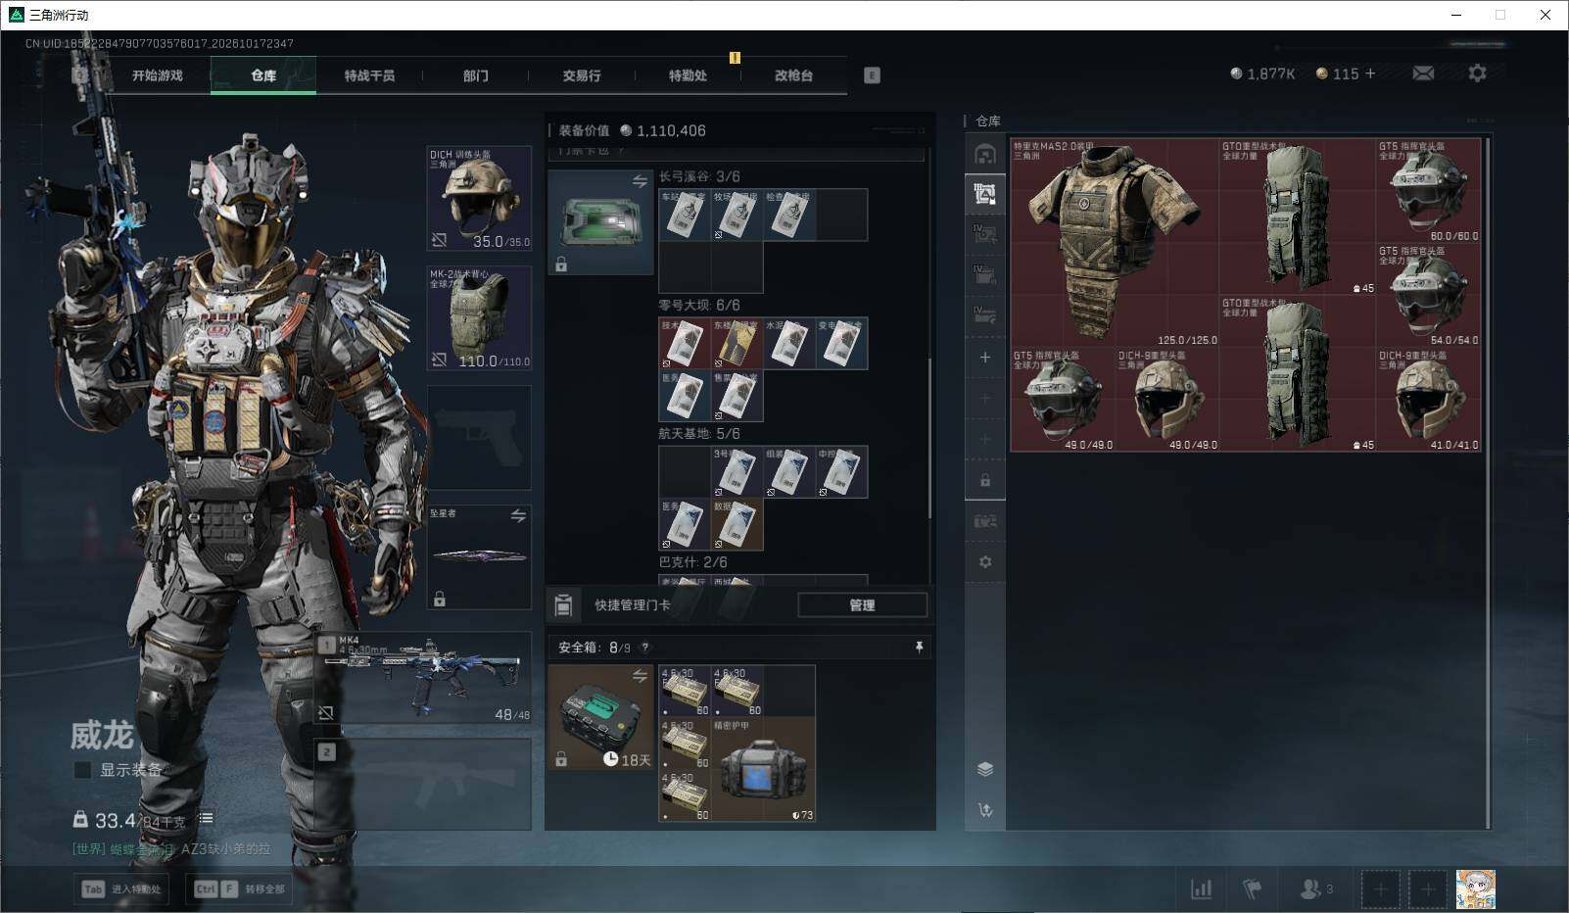This screenshot has height=913, width=1569.
Task: Open the statistics bar chart icon
Action: pyautogui.click(x=1201, y=889)
